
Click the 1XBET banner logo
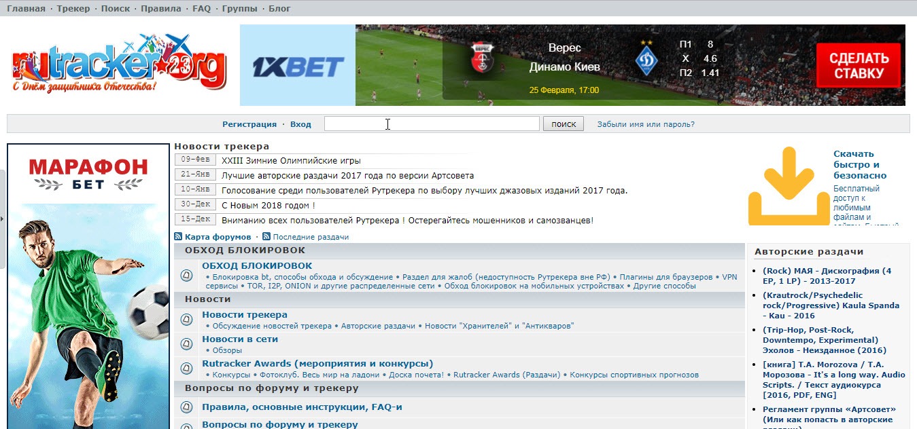tap(298, 66)
